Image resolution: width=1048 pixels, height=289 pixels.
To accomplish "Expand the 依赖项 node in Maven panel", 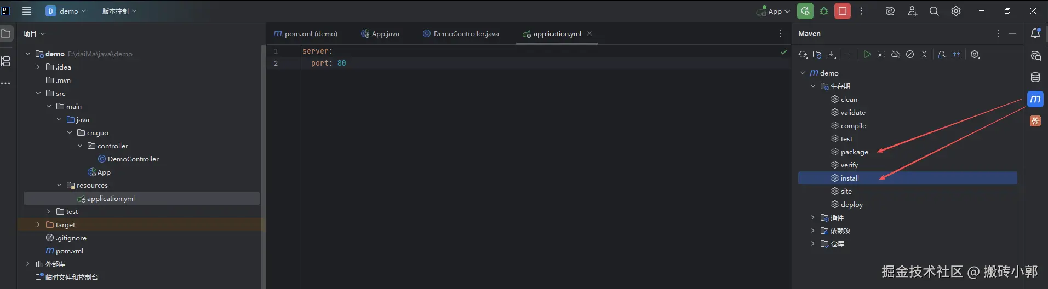I will tap(813, 231).
